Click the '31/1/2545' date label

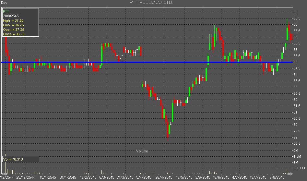(x=68, y=177)
